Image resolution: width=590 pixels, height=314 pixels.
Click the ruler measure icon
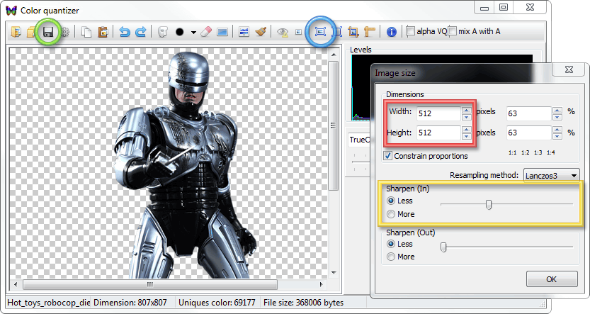pos(370,32)
